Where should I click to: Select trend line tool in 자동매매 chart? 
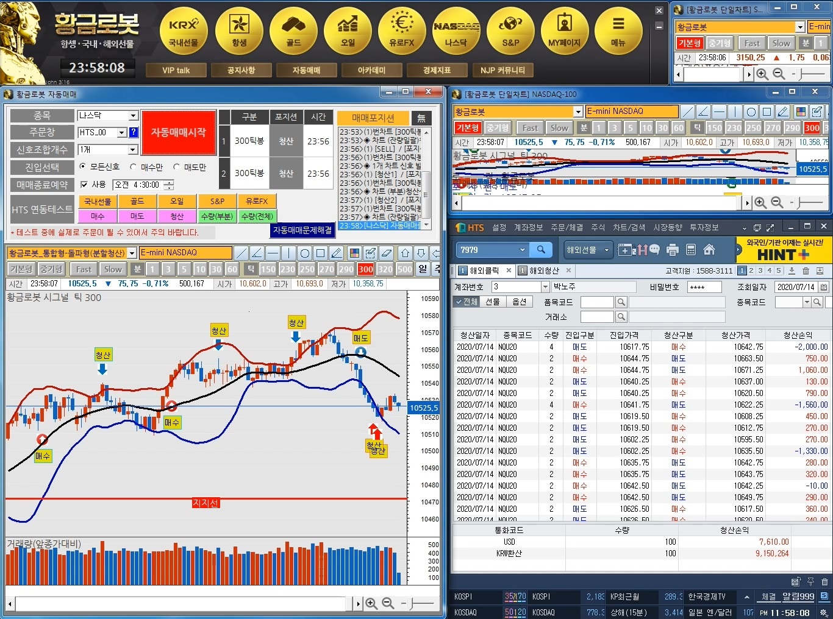pyautogui.click(x=241, y=253)
